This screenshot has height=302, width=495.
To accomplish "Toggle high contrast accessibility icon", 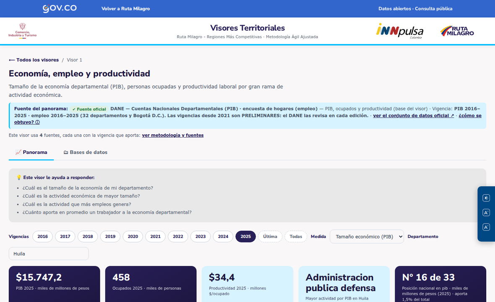I will coord(486,198).
